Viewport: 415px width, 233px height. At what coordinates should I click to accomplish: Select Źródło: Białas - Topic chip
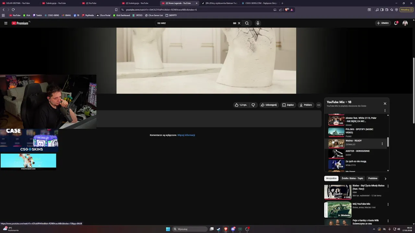(352, 178)
